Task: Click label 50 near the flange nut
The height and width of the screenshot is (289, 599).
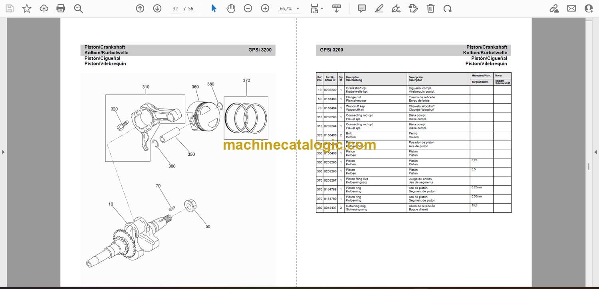Action: point(208,226)
